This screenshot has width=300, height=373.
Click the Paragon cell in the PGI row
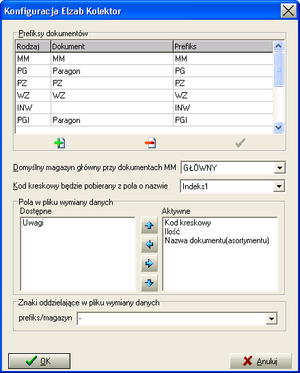coord(112,120)
